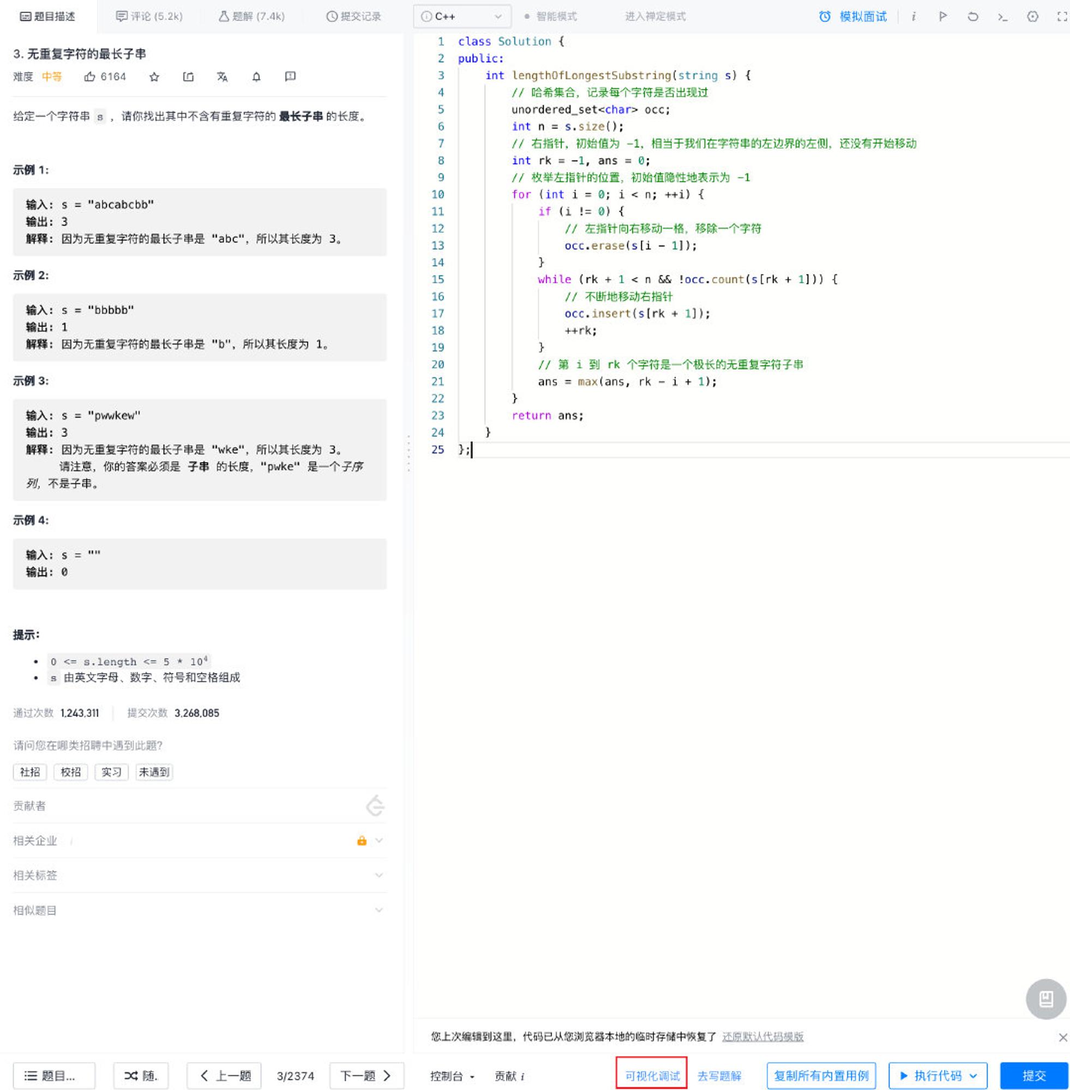Click 复制所有内置用例 button
Screen dimensions: 1070x1090
pyautogui.click(x=821, y=1075)
